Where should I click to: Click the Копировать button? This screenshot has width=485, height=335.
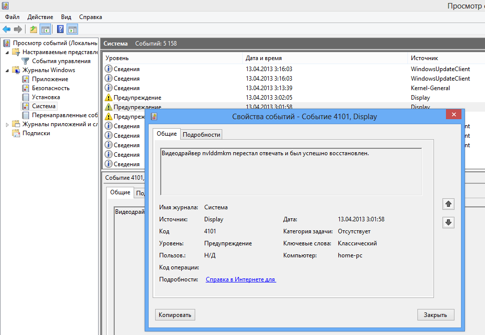click(175, 315)
